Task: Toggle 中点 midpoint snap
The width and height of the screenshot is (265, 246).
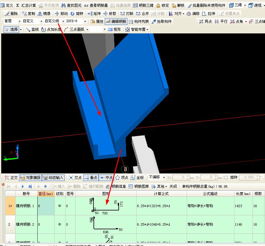Action: click(106, 178)
